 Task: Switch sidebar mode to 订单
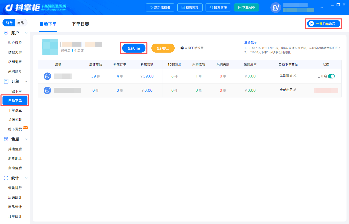(9, 23)
